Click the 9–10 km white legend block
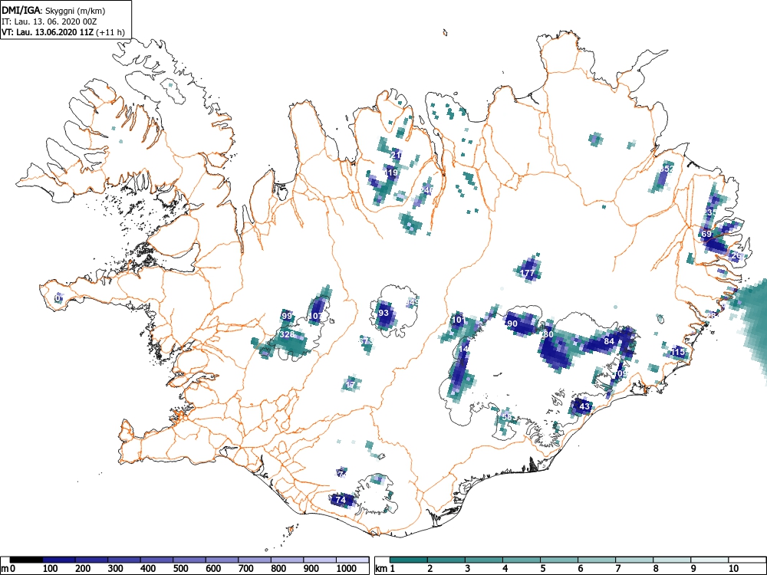 pyautogui.click(x=709, y=560)
